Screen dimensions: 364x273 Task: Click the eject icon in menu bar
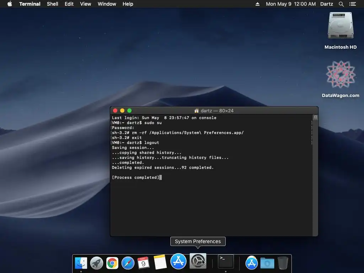tap(257, 4)
